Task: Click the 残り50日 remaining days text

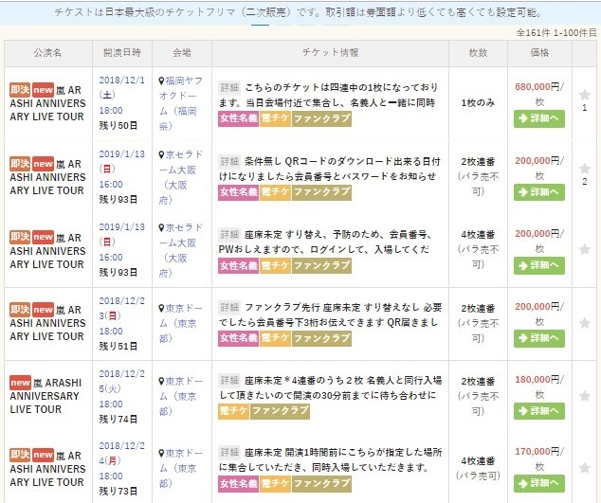Action: (118, 126)
